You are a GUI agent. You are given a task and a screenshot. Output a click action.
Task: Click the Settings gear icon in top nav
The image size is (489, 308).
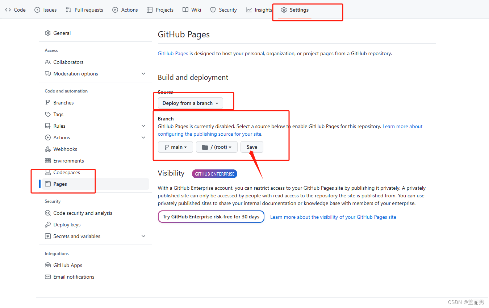tap(284, 10)
